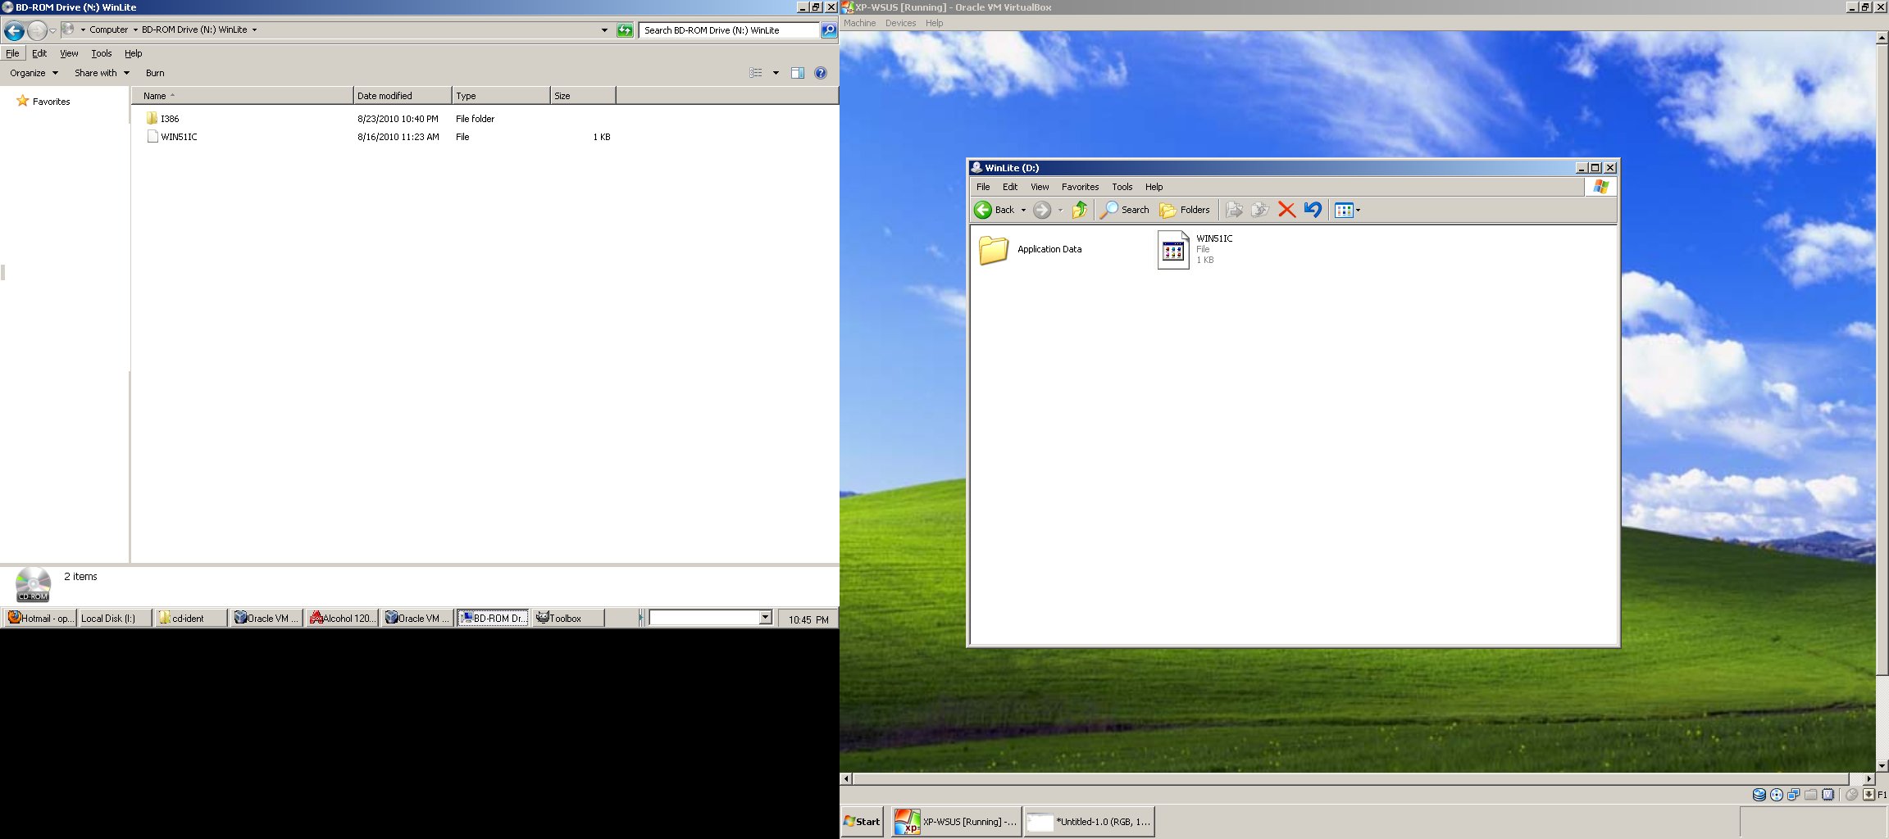
Task: Click VirtualBox optical disc status icon
Action: [x=1776, y=795]
